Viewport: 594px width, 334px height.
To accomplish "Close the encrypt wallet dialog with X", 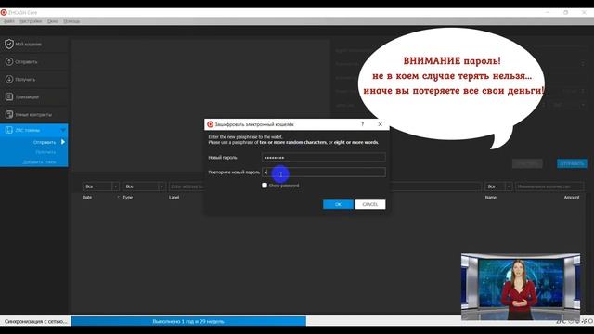I will (380, 124).
